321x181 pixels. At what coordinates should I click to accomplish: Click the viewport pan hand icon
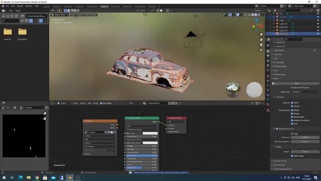[x=261, y=39]
